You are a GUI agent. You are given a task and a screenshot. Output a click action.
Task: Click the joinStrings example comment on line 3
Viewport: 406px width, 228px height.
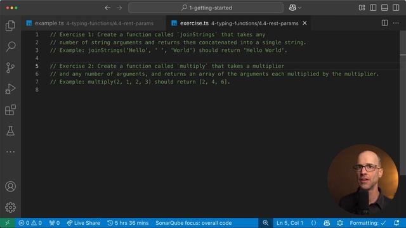click(x=169, y=50)
